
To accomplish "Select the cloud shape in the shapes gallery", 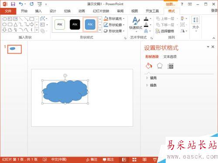I will (4, 19).
